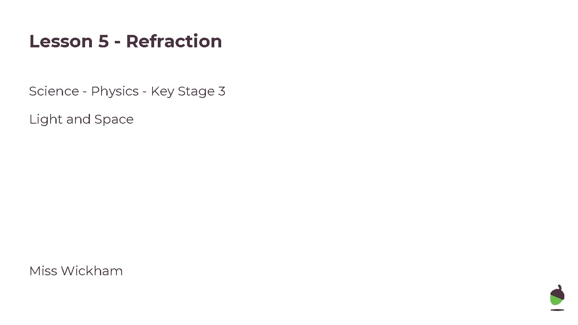Screen dimensions: 578x325
Task: Click the small shadow beneath the acorn
Action: [557, 310]
